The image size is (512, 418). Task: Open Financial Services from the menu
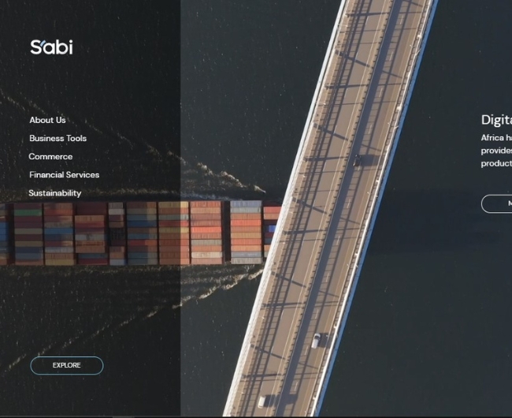pos(64,175)
